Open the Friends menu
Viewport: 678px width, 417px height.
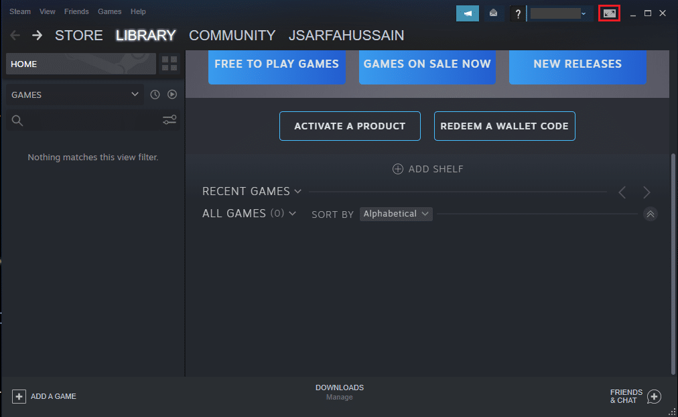(x=76, y=11)
